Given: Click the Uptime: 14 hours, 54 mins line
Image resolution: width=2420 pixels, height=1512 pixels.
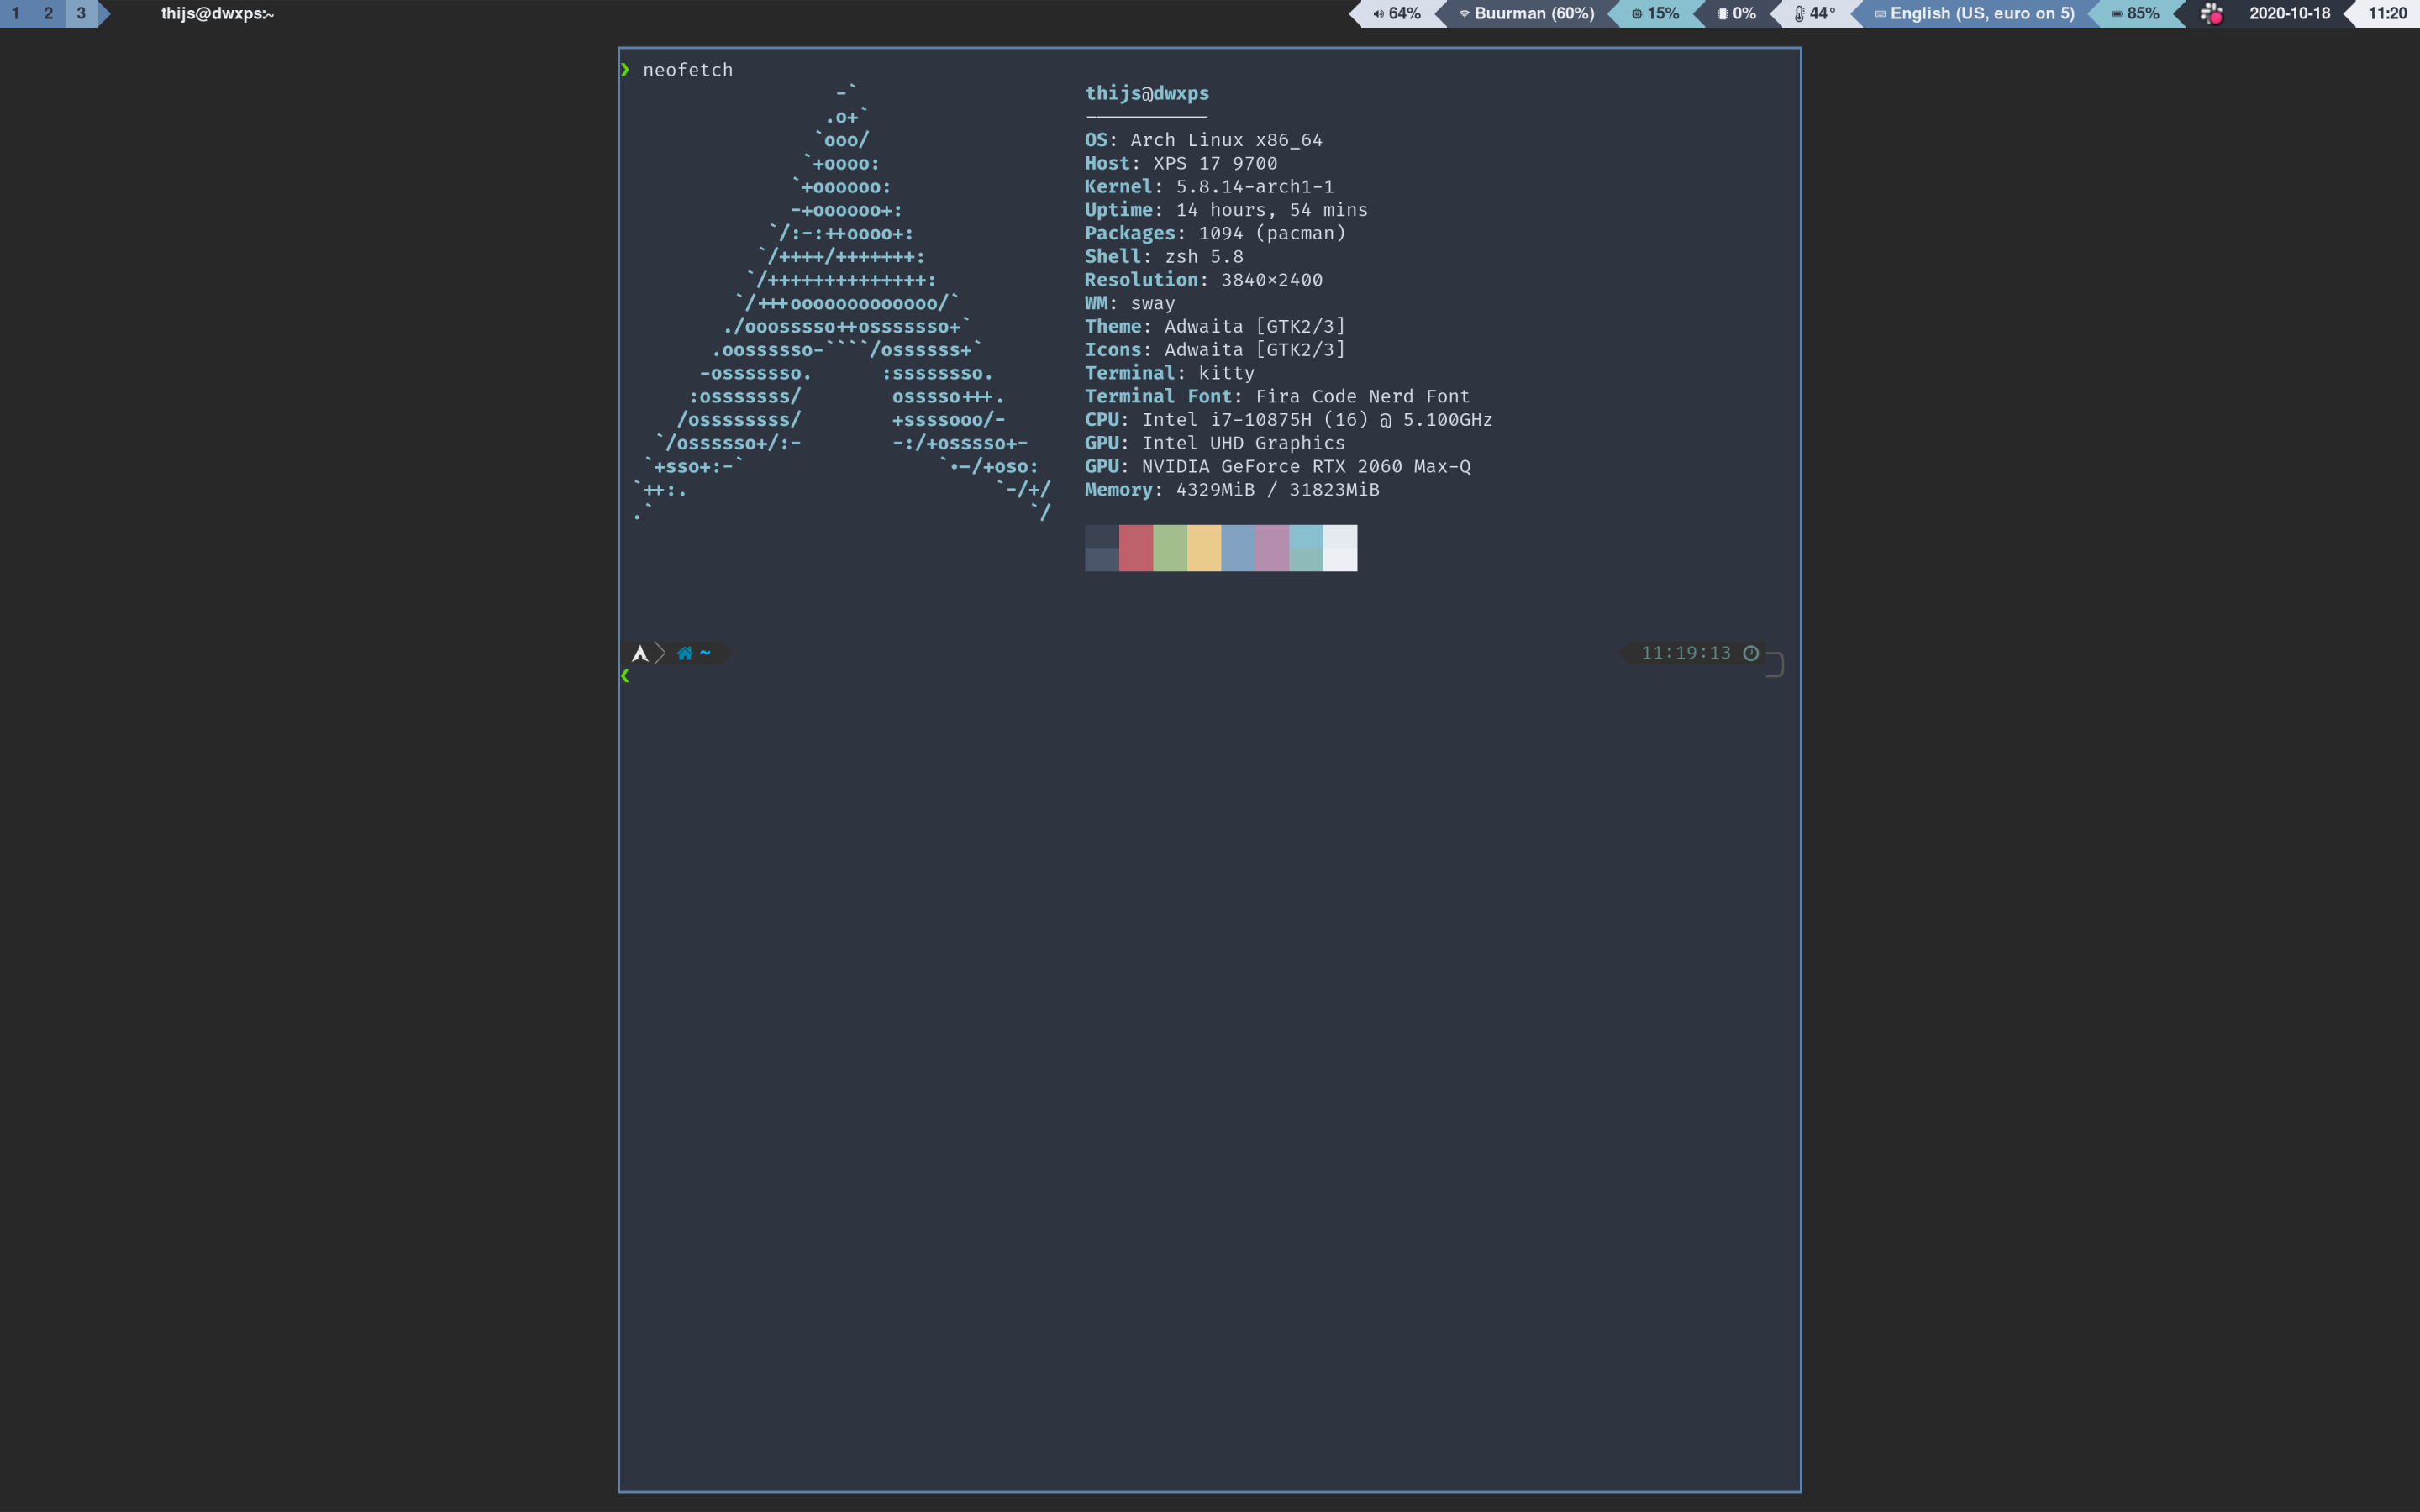Looking at the screenshot, I should click(1226, 210).
